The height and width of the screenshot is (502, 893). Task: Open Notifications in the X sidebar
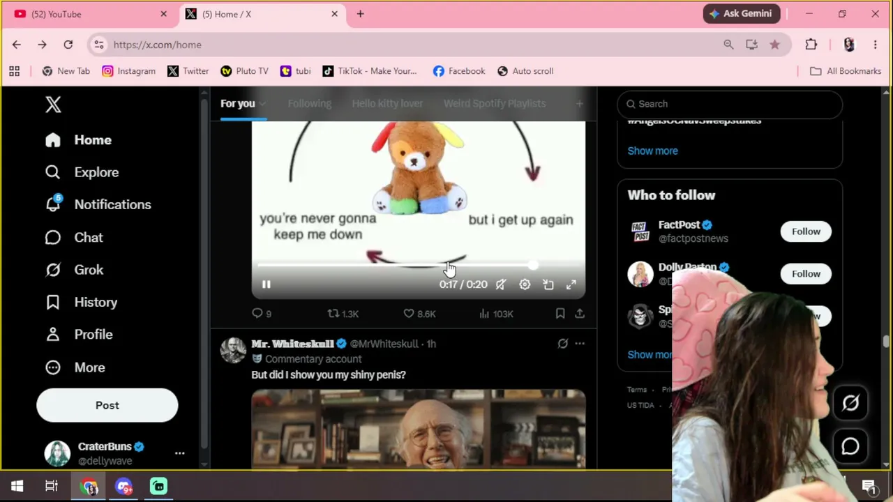[98, 204]
